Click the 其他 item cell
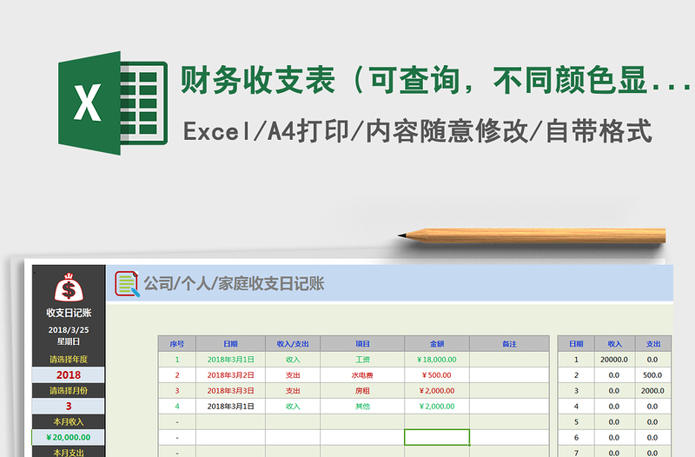The image size is (695, 457). pyautogui.click(x=362, y=406)
